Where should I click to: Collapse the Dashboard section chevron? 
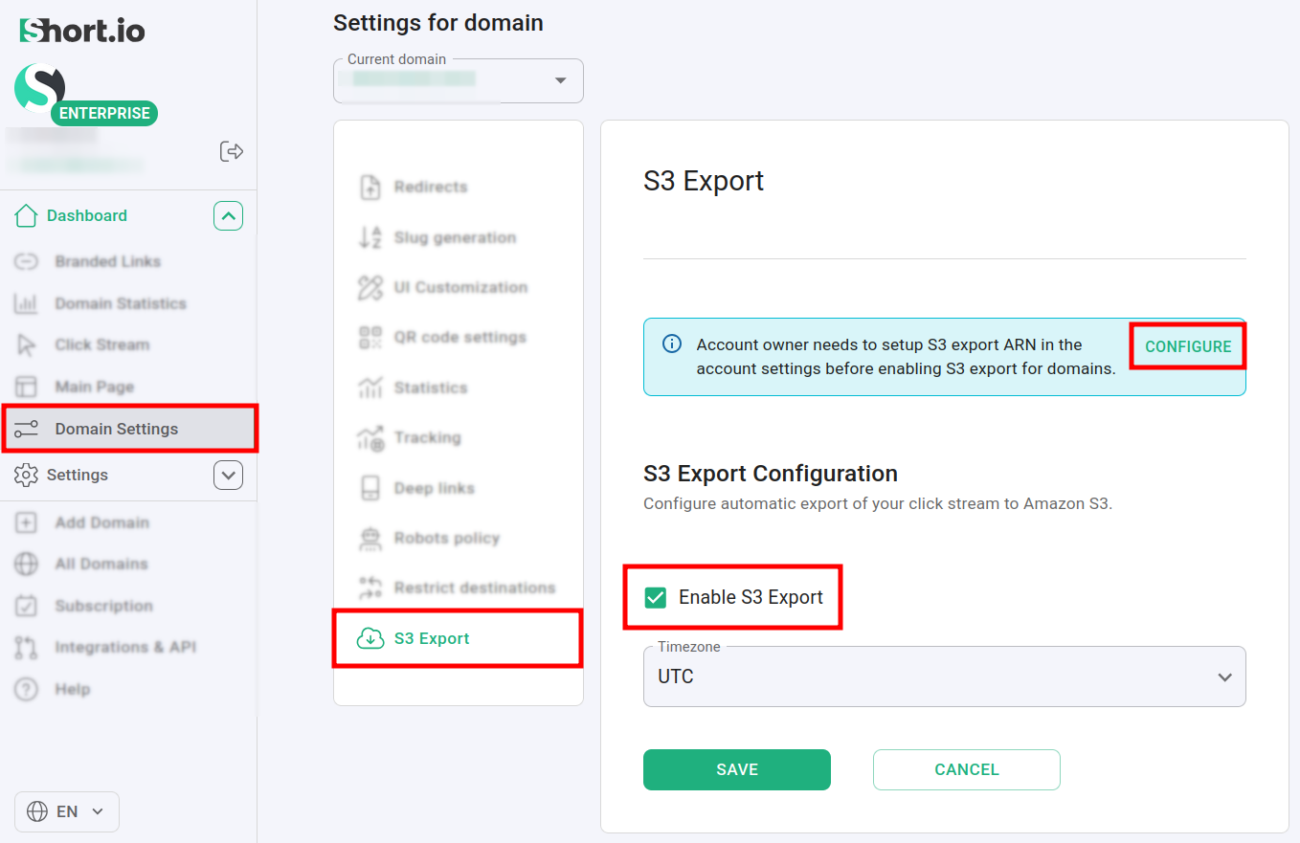click(228, 215)
